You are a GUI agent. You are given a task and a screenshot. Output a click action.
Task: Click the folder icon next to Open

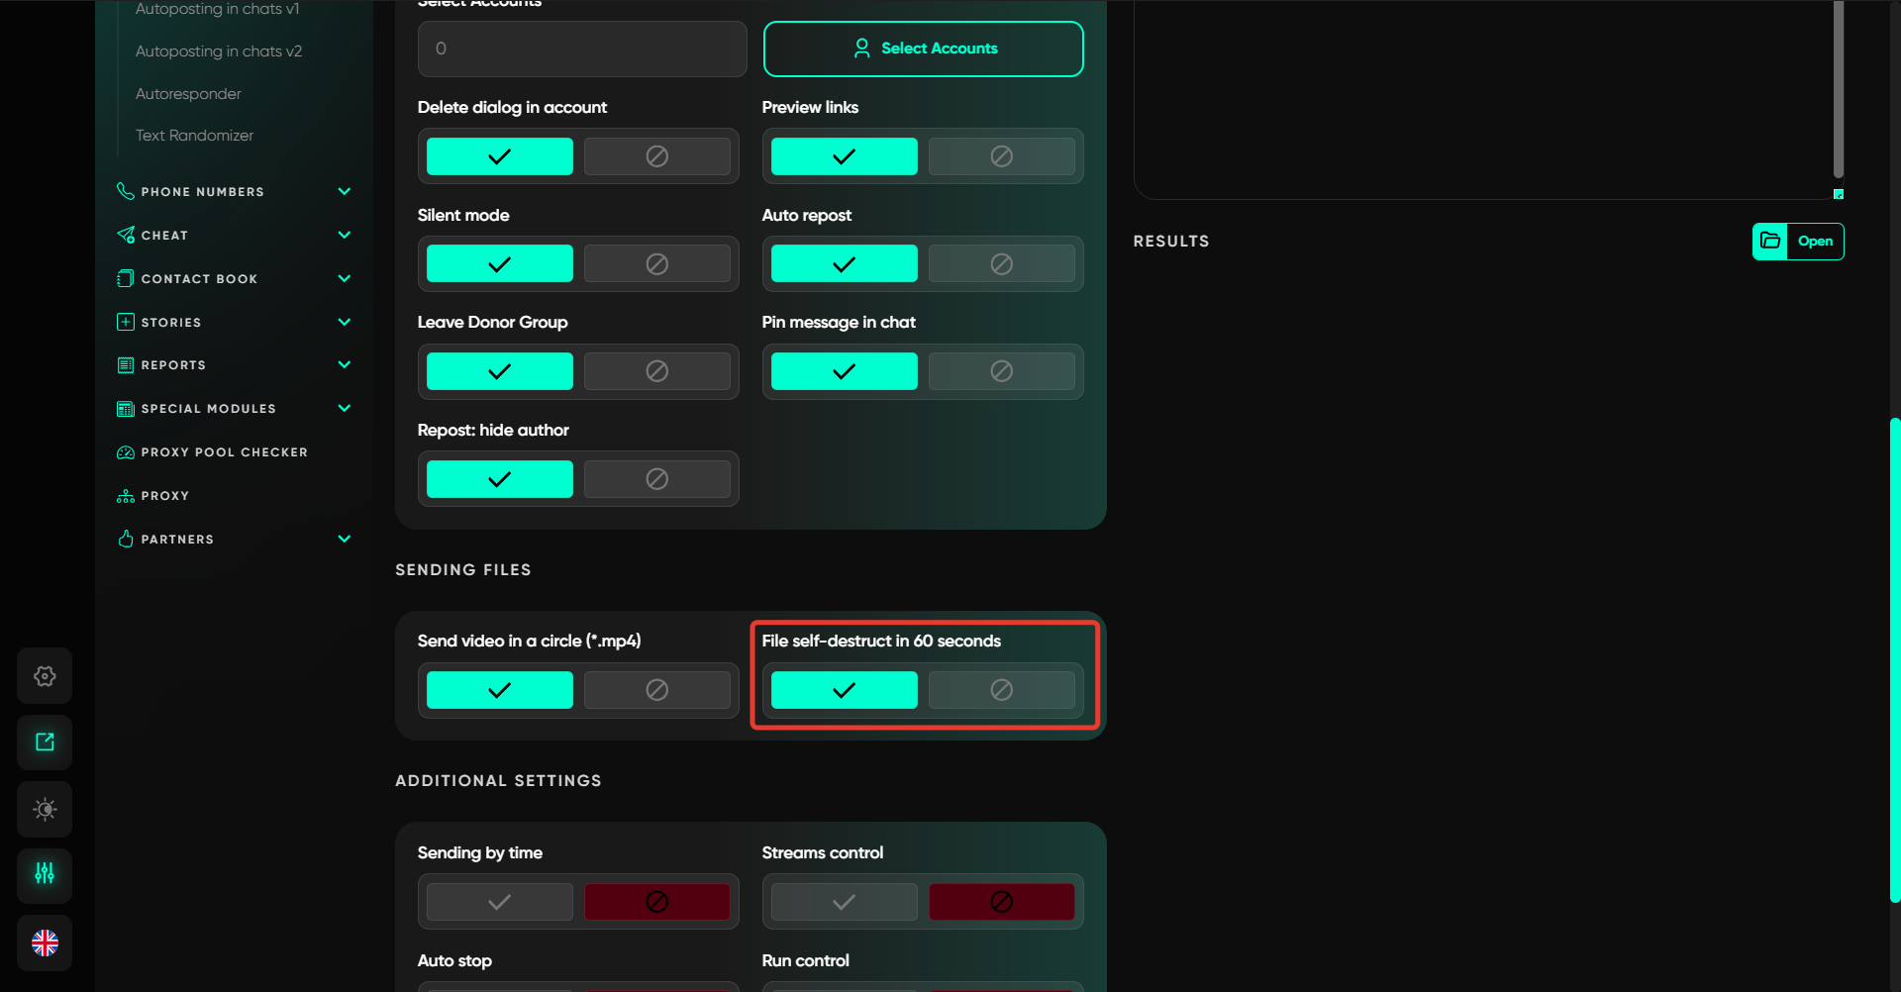coord(1770,242)
